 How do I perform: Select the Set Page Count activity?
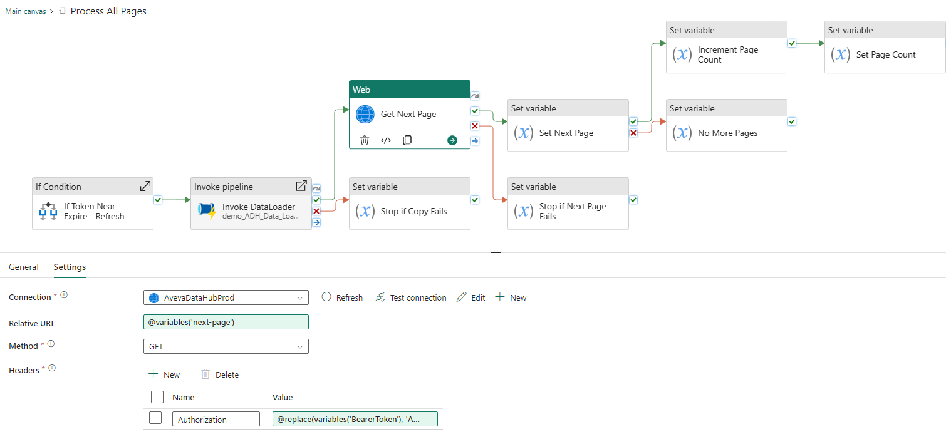[885, 47]
